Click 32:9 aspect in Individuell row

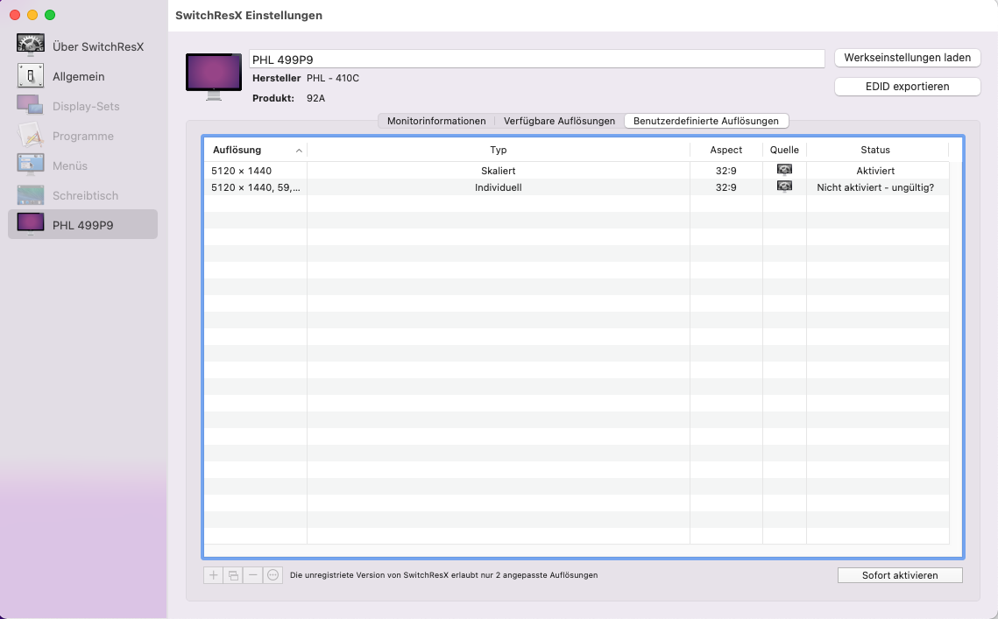click(x=726, y=187)
